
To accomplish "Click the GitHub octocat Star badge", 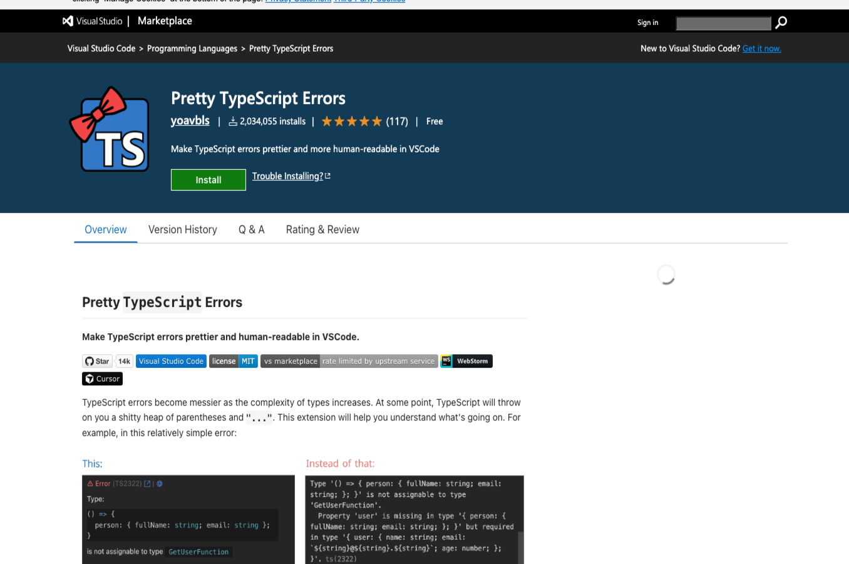I will tap(97, 361).
